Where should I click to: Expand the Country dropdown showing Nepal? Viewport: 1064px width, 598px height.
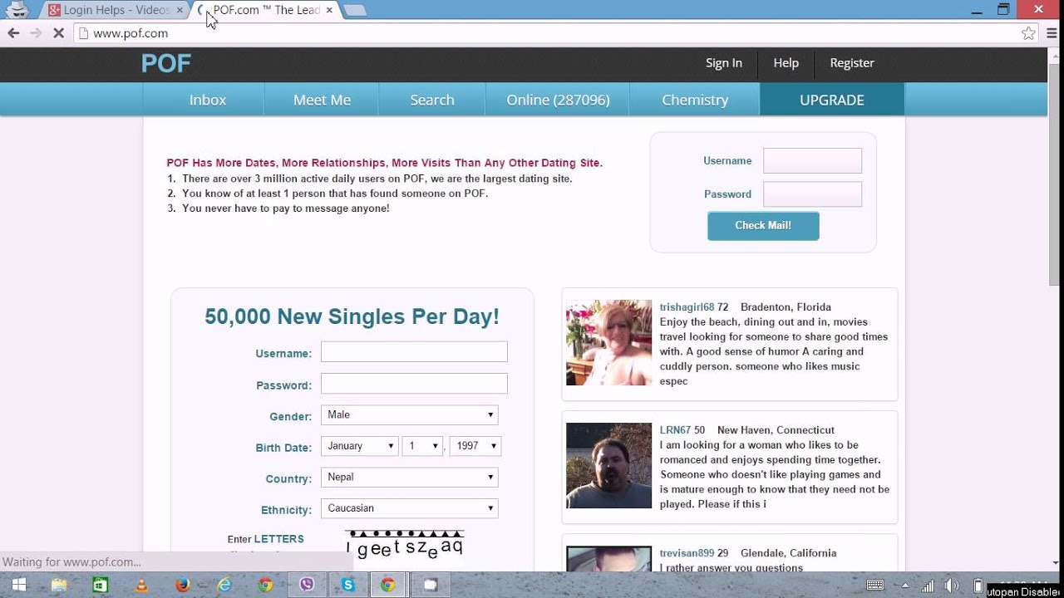tap(410, 477)
